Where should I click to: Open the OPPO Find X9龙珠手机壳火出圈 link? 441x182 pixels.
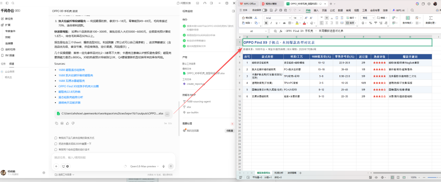[x=78, y=86]
